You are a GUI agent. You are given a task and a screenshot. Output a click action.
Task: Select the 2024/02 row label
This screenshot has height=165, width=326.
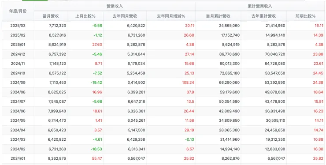click(x=18, y=149)
